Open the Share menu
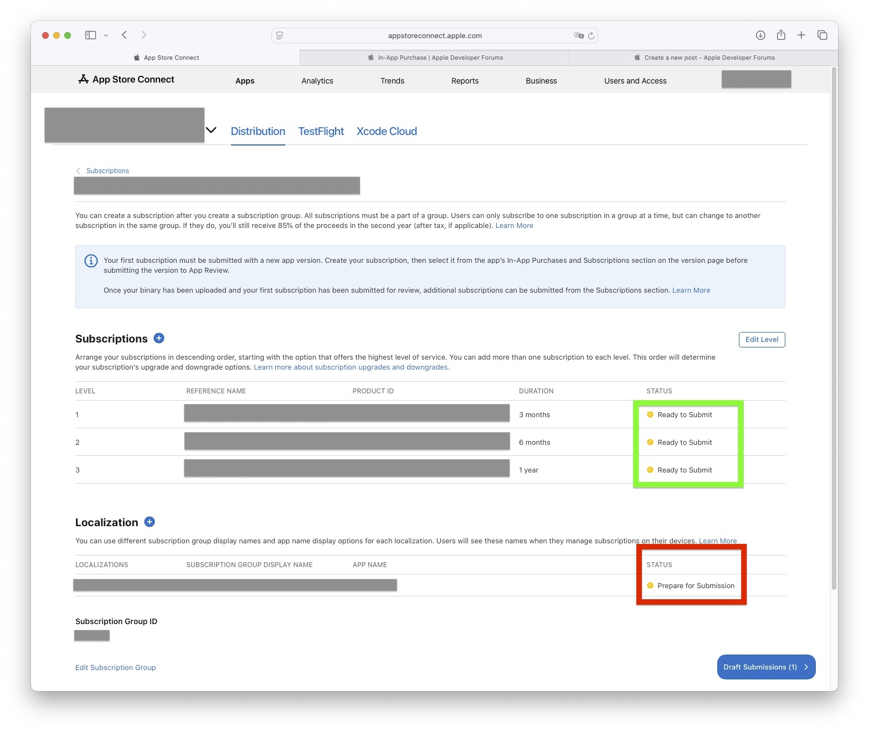Image resolution: width=869 pixels, height=732 pixels. [781, 35]
